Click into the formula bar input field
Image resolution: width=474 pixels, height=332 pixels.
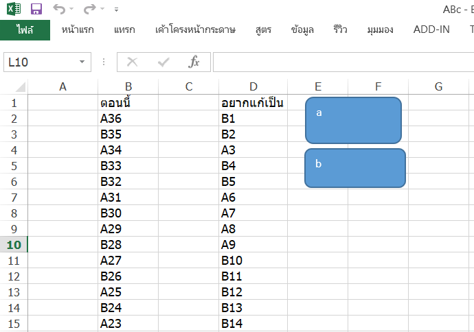tap(343, 62)
